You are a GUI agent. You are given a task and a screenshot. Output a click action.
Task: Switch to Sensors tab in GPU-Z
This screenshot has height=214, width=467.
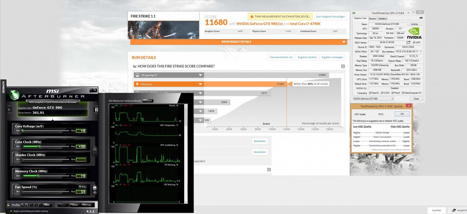[x=372, y=18]
